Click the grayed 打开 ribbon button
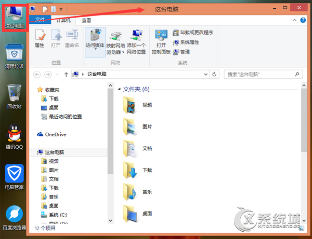 click(56, 39)
